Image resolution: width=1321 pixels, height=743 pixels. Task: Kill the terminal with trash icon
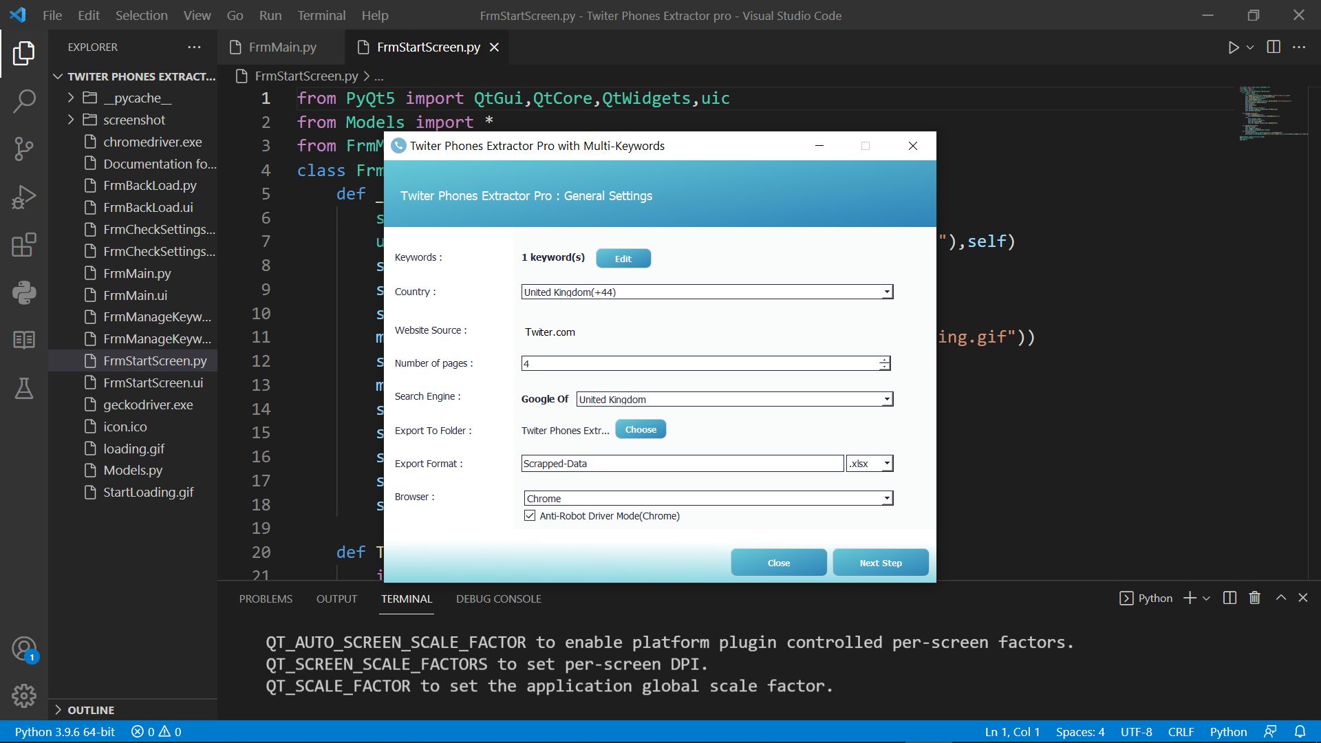tap(1255, 598)
